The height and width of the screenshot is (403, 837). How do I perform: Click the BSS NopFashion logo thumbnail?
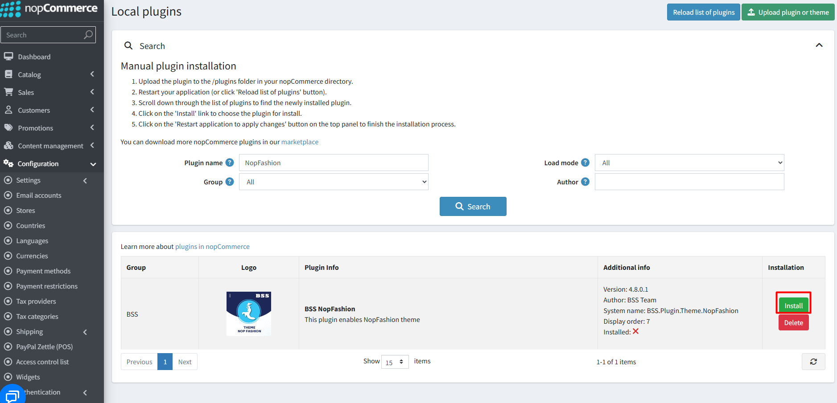coord(249,313)
